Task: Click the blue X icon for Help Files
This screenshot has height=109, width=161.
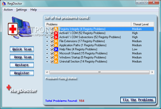Action: (56, 49)
